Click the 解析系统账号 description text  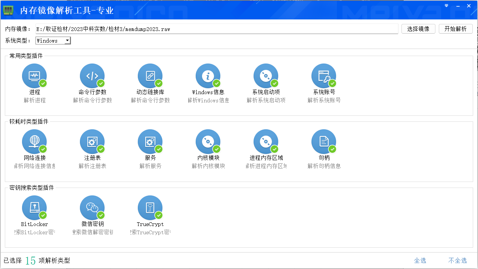tap(324, 100)
